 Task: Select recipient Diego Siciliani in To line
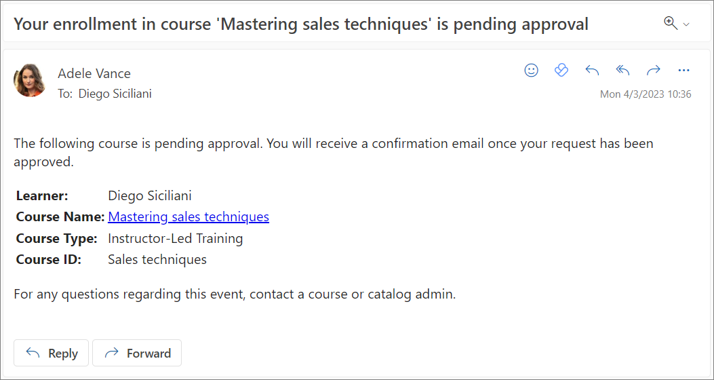pos(115,94)
